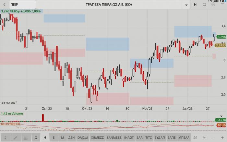
Task: Select the monthly M timeframe
Action: (63, 137)
